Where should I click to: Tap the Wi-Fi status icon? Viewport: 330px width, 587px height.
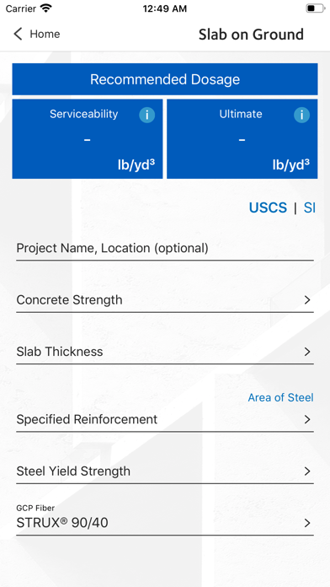(46, 8)
